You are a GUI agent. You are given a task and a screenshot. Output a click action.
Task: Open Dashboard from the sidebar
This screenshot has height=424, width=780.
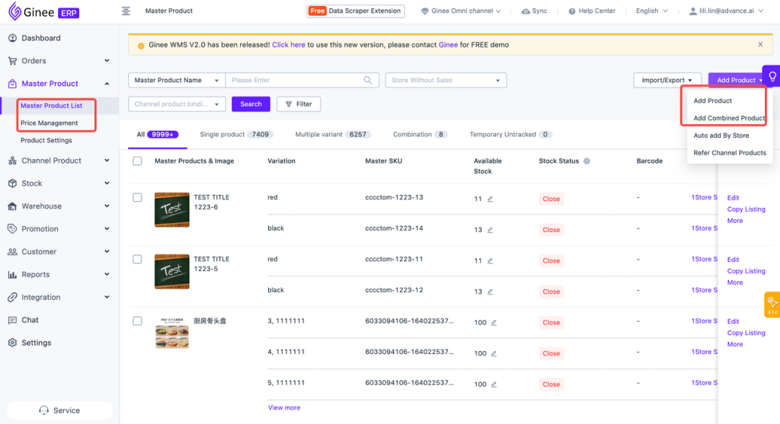pos(41,38)
